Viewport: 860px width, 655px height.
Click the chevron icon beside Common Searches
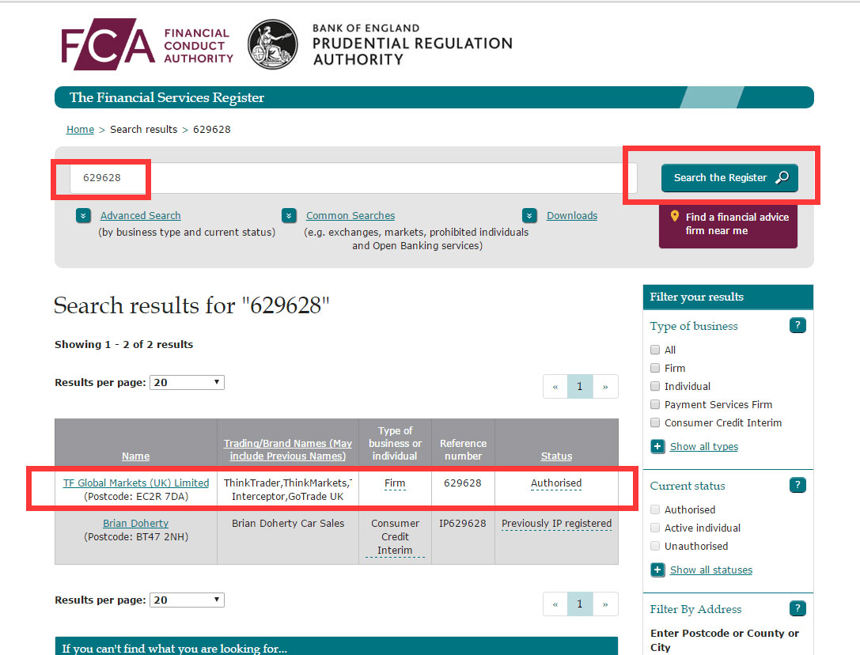[289, 216]
